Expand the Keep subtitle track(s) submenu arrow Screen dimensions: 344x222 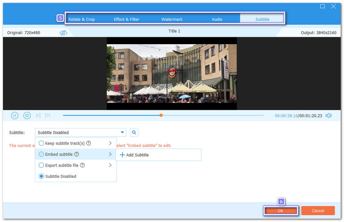pyautogui.click(x=110, y=143)
